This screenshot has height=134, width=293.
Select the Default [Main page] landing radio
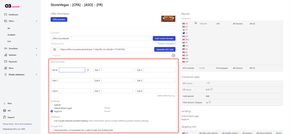[x=52, y=108]
